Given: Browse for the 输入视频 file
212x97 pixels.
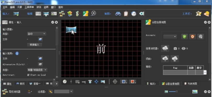Looking at the screenshot, I should 40,59.
